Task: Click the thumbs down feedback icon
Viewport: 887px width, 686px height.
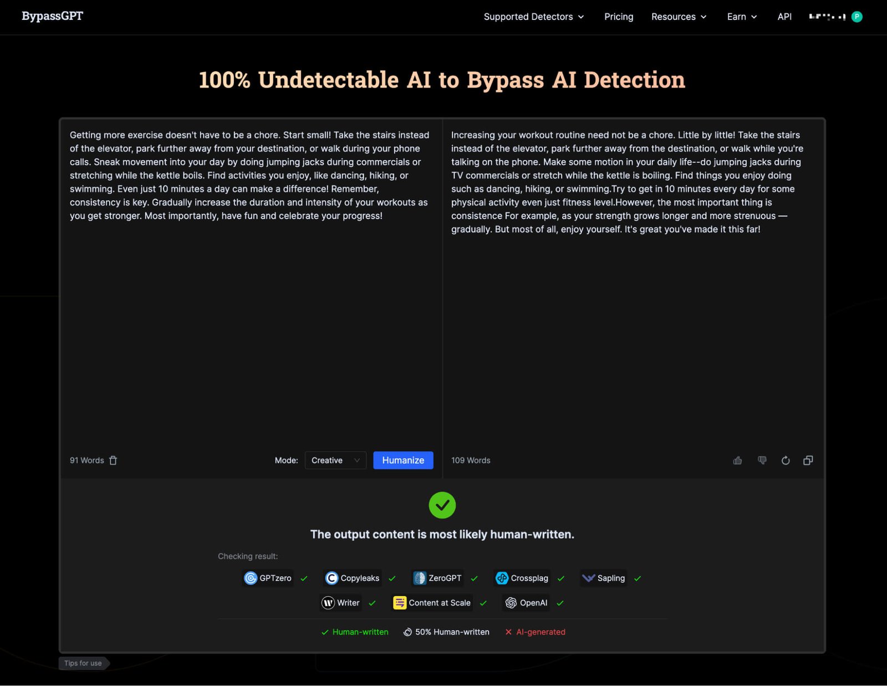Action: point(762,460)
